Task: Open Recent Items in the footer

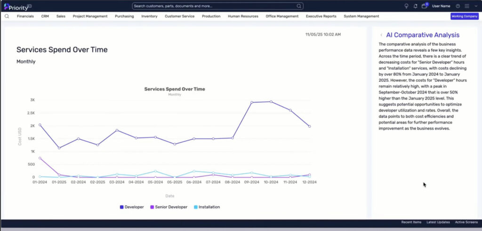Action: [x=411, y=222]
